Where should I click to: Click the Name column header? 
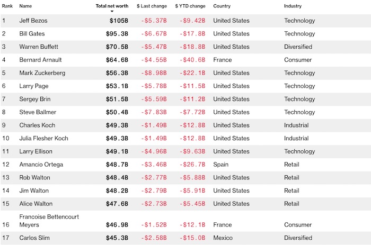(x=25, y=6)
